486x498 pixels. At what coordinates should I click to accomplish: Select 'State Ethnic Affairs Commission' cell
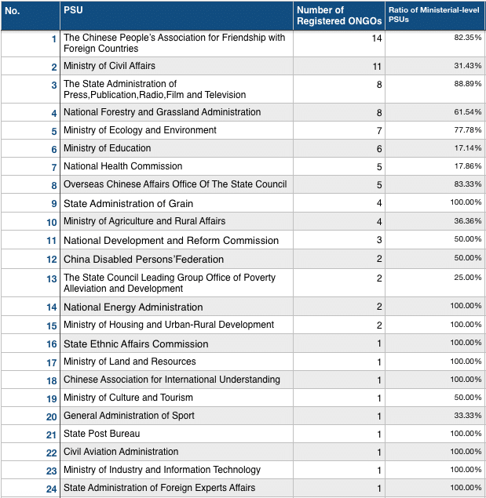point(177,344)
